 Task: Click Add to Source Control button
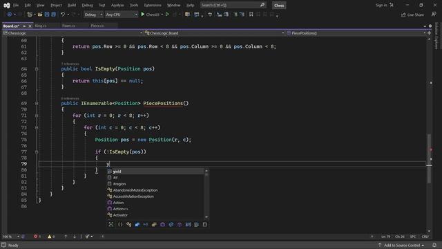click(x=402, y=245)
